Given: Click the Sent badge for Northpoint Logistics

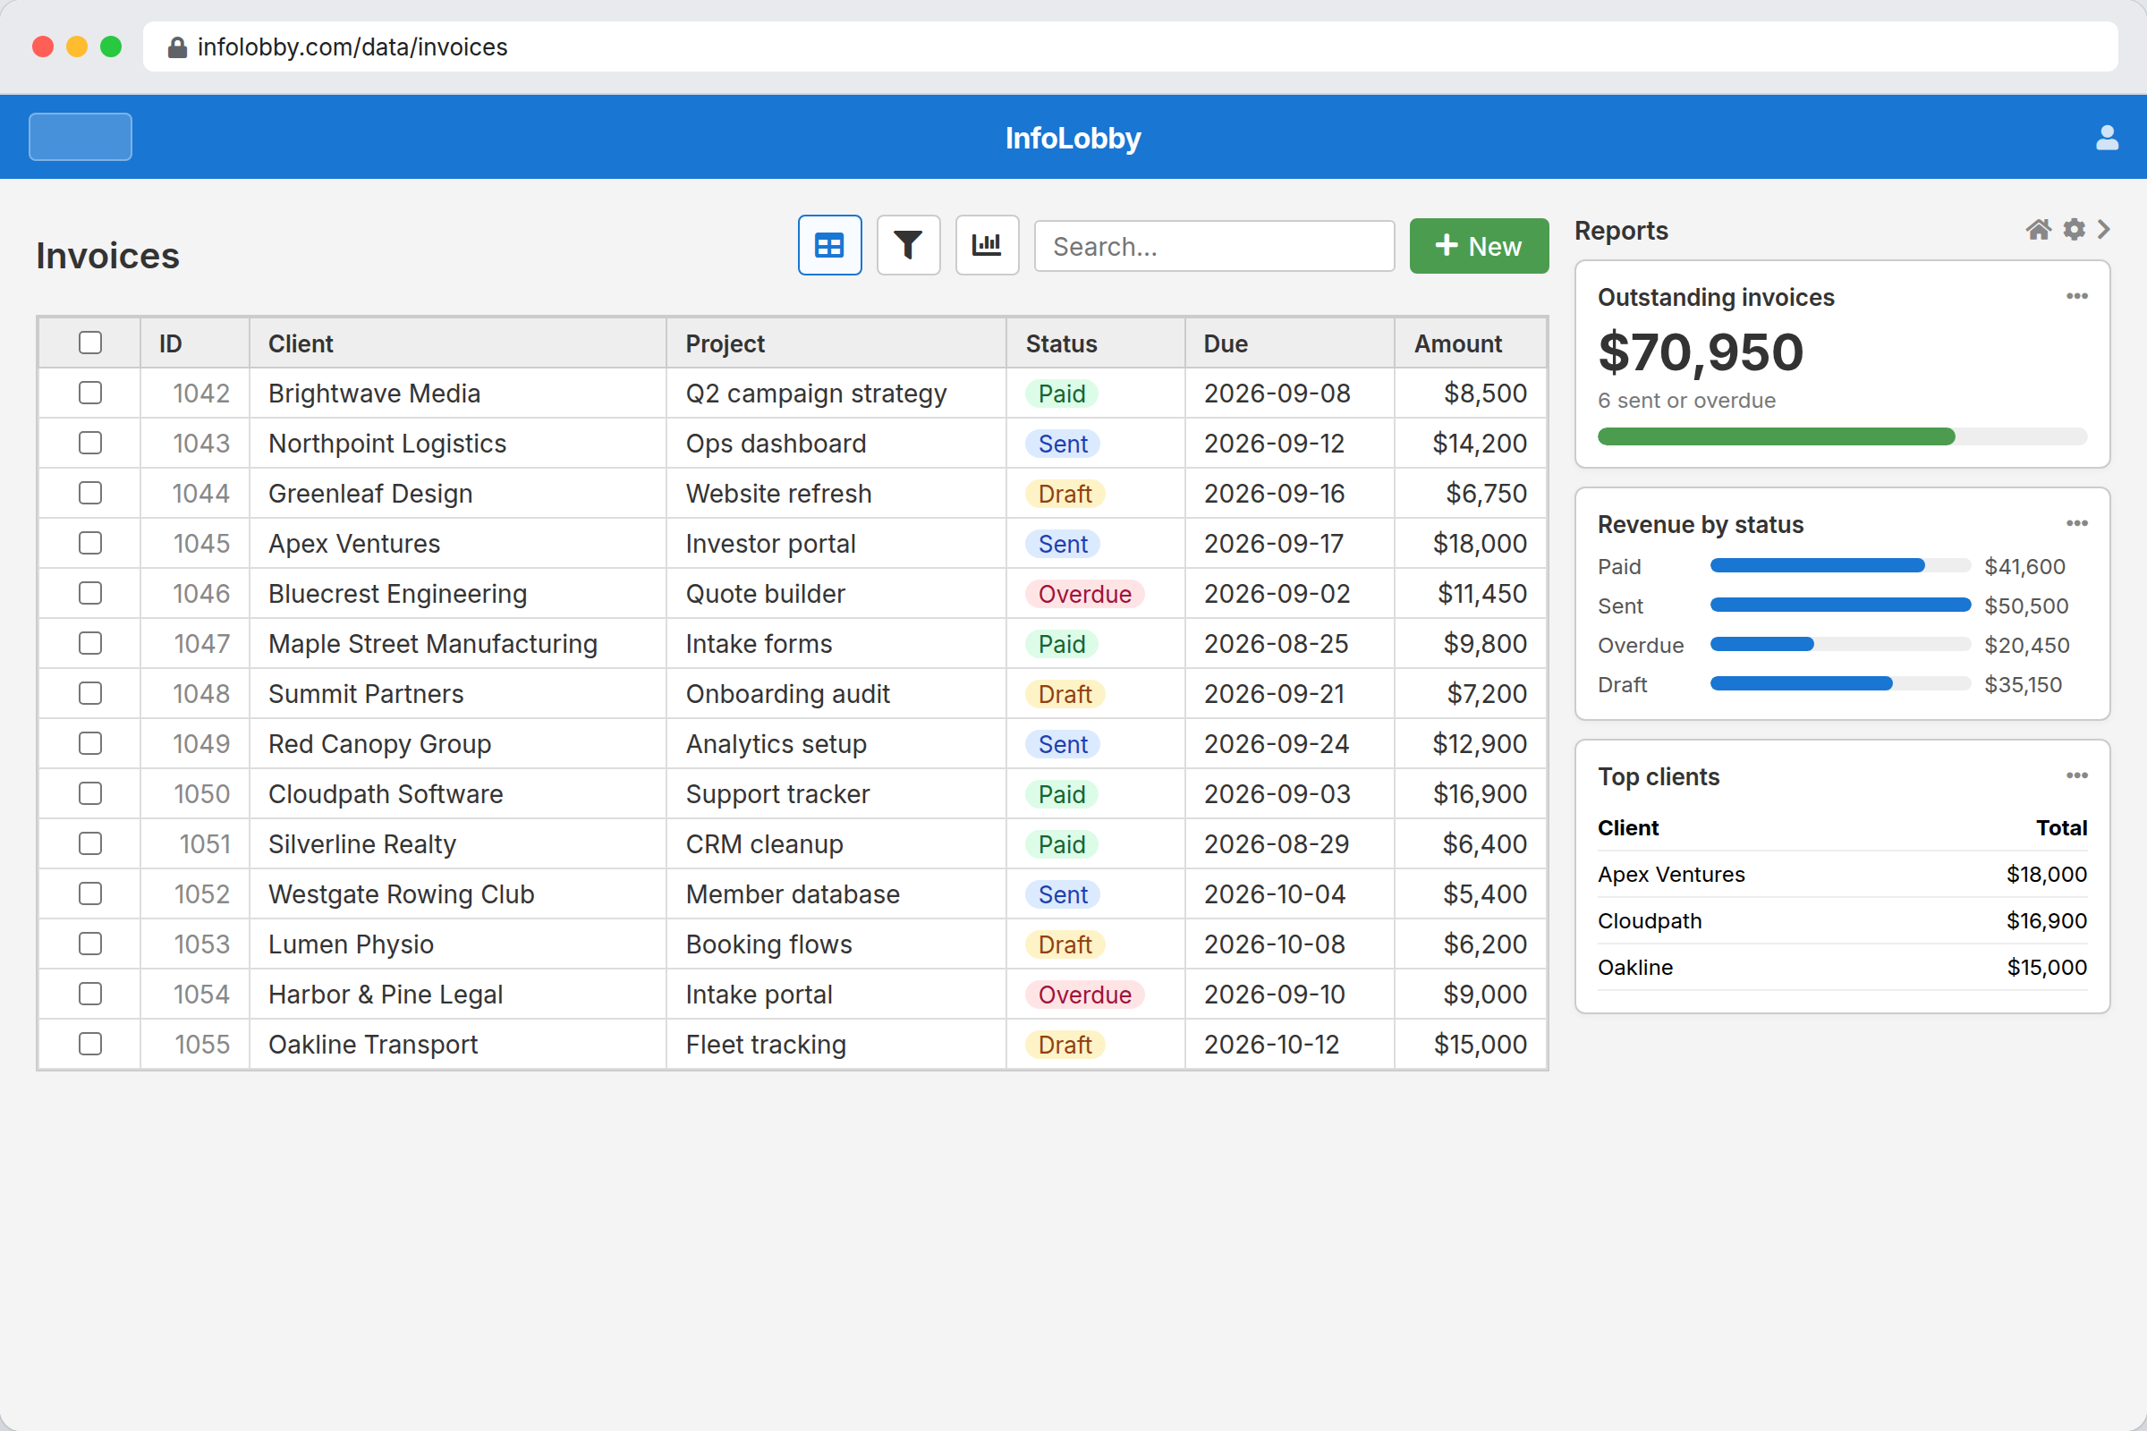Looking at the screenshot, I should click(x=1063, y=444).
